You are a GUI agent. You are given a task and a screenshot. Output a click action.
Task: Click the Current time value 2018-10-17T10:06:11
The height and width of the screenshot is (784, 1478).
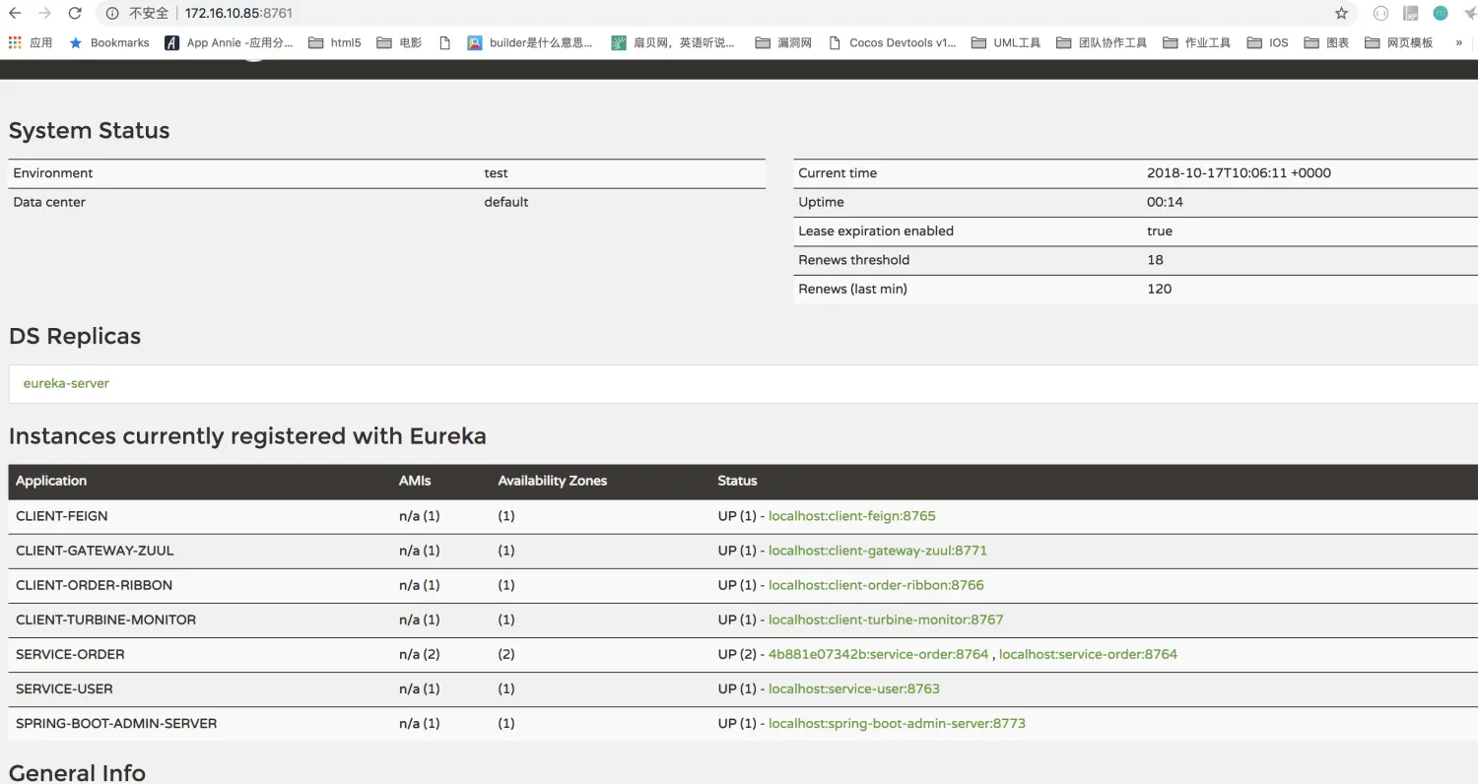pos(1239,173)
